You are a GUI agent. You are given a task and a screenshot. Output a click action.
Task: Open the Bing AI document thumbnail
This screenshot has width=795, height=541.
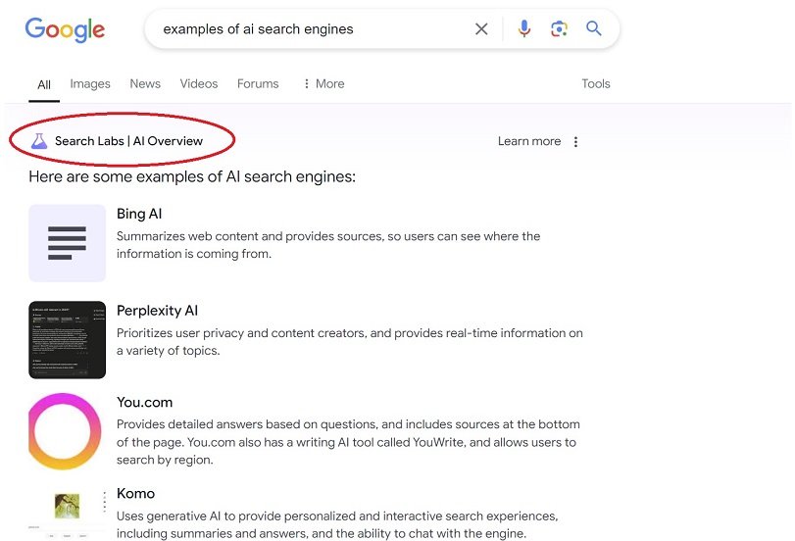(x=67, y=243)
